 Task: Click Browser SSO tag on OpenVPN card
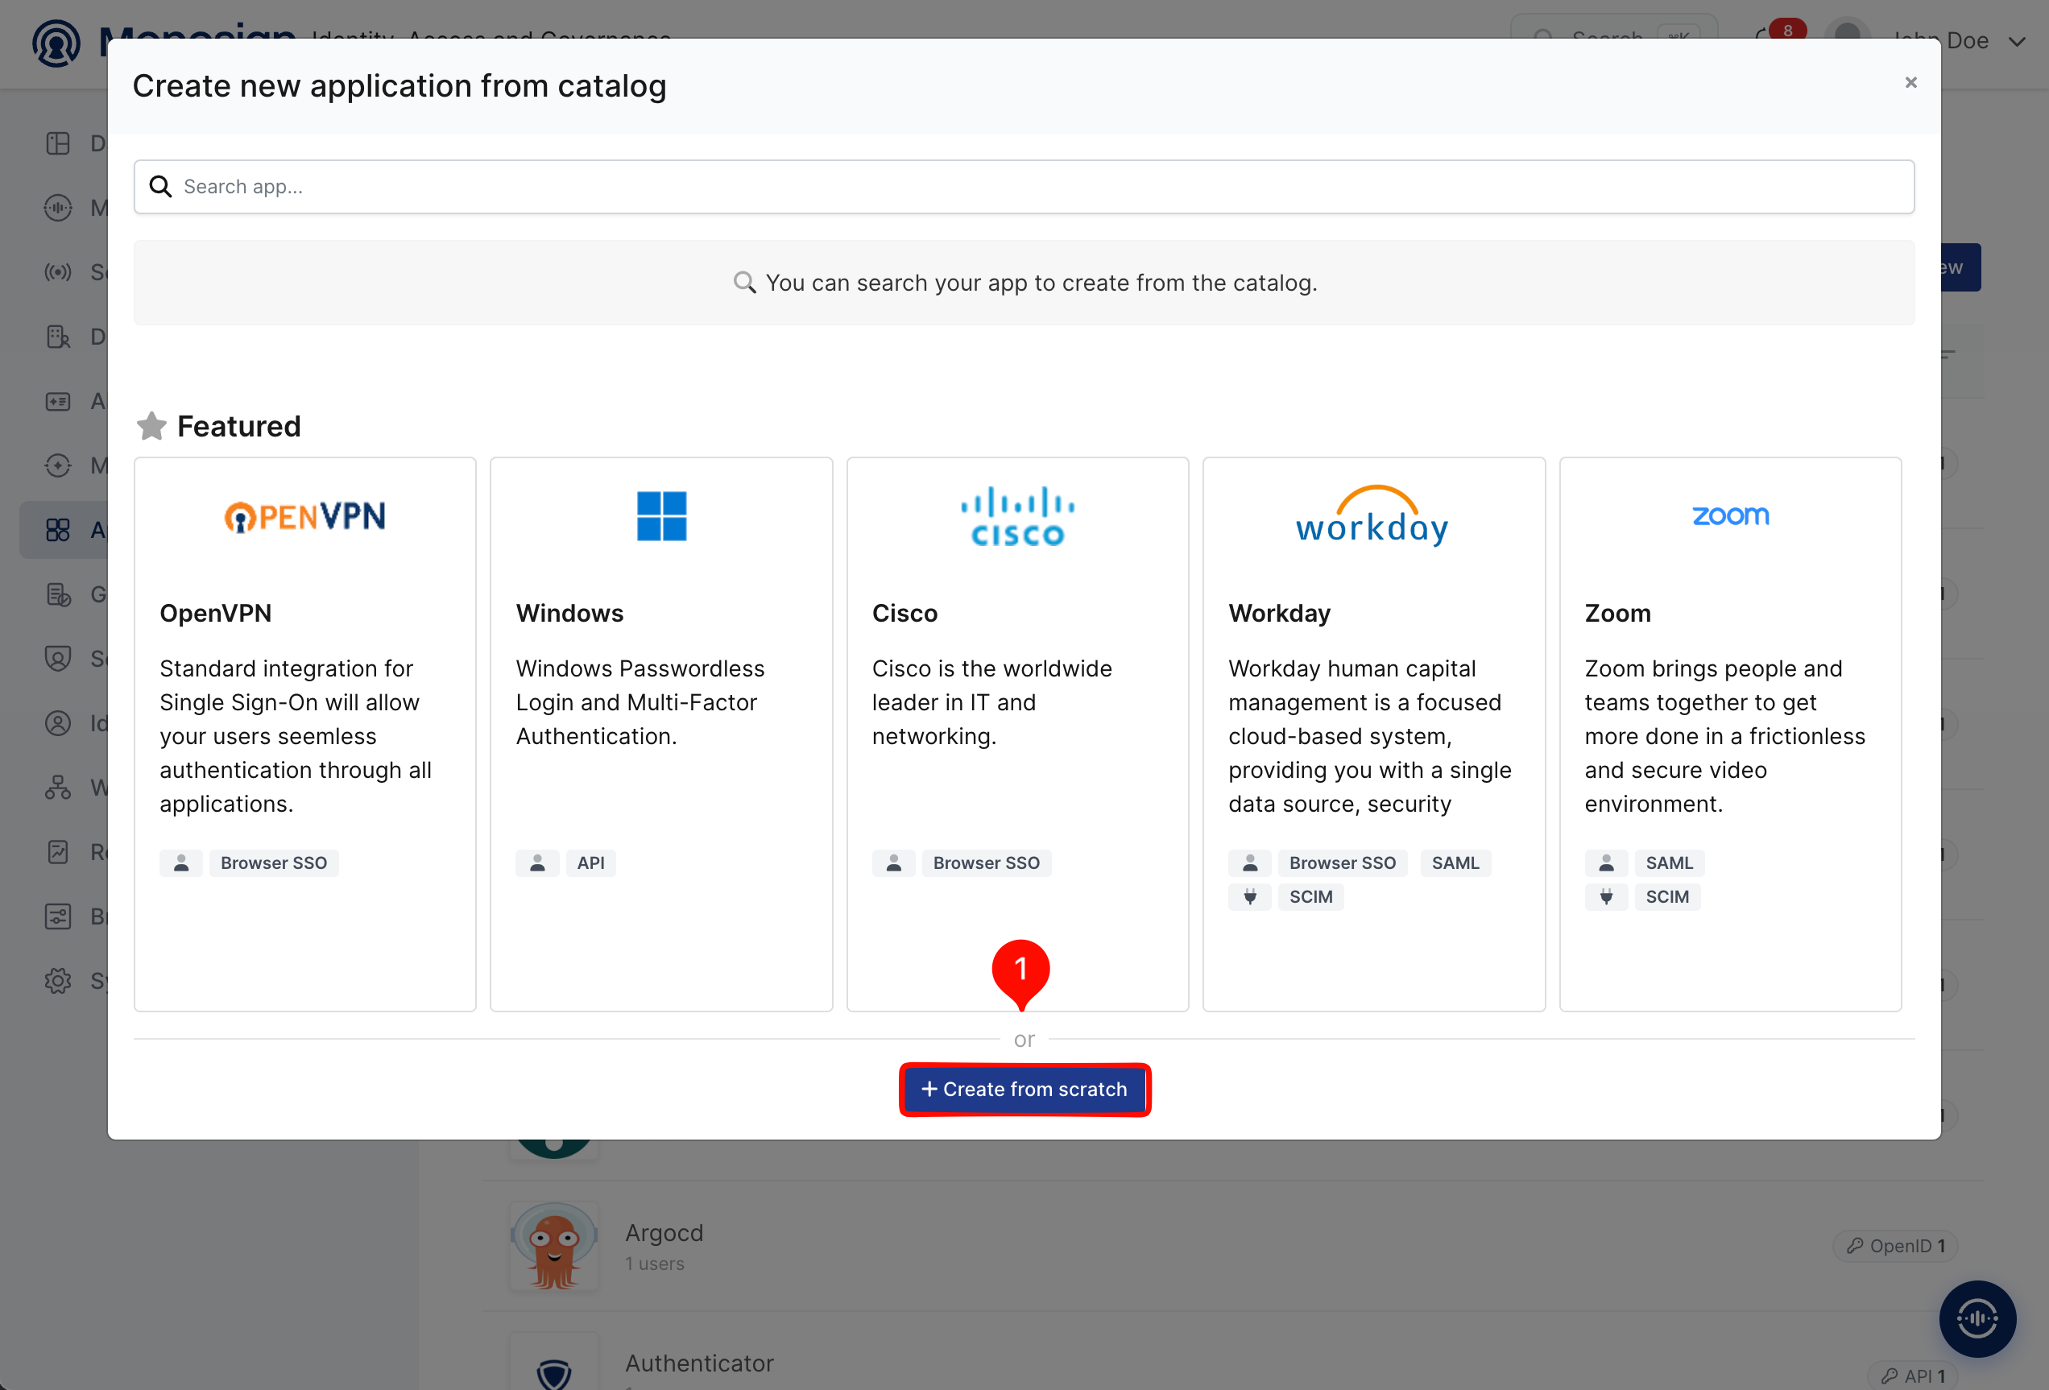click(x=273, y=863)
